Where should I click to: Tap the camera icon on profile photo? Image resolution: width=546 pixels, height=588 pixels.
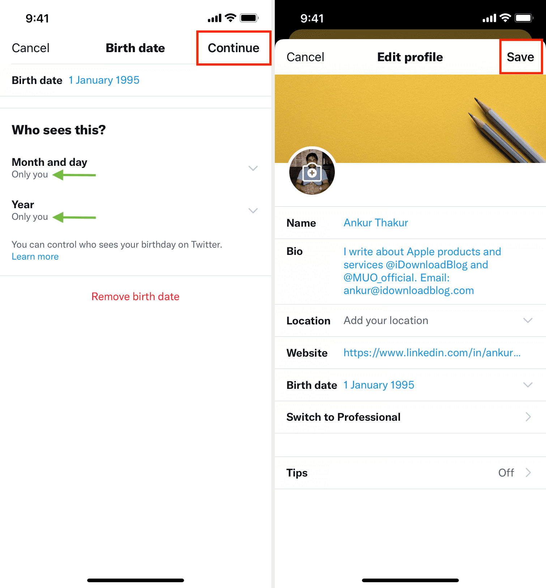(x=312, y=172)
